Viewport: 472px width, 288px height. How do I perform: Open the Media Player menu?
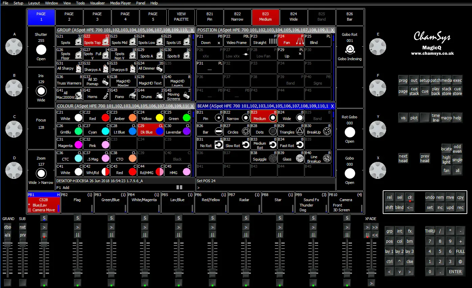[121, 3]
